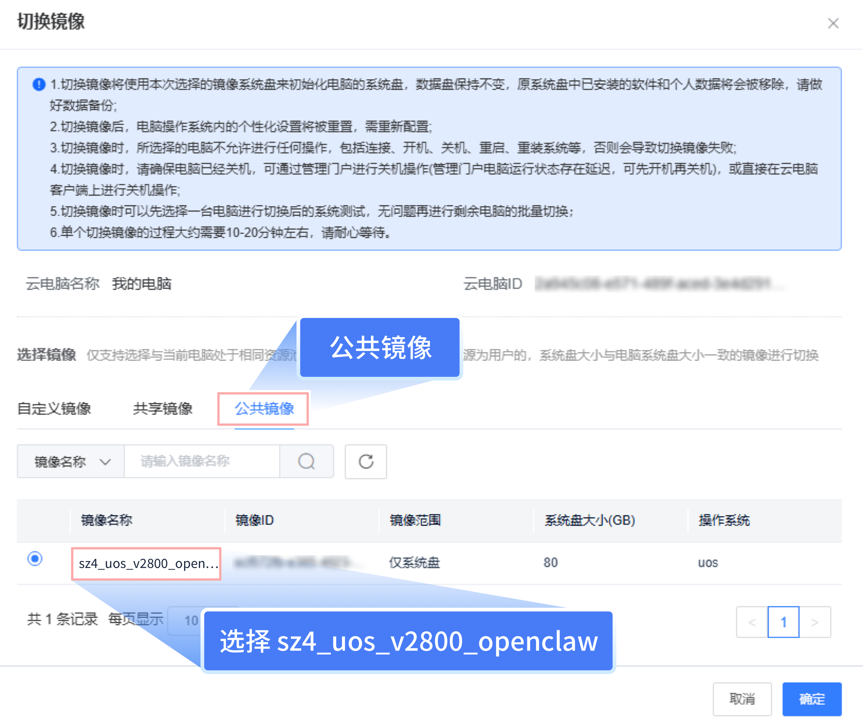Click the 系统盘大小(GB) column header

coord(590,520)
